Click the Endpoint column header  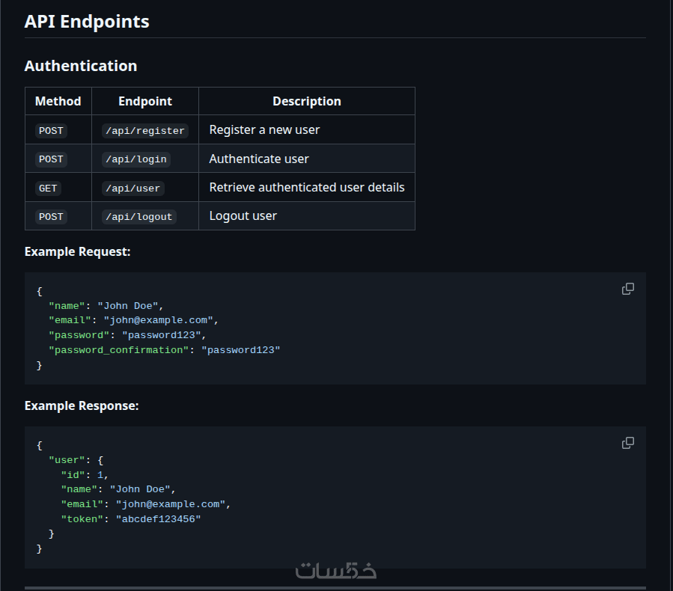pyautogui.click(x=145, y=101)
